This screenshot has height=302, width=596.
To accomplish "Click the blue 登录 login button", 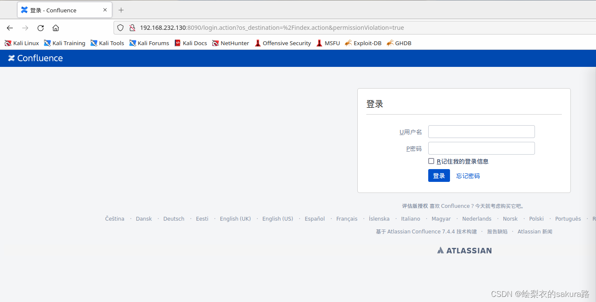I will click(x=439, y=175).
